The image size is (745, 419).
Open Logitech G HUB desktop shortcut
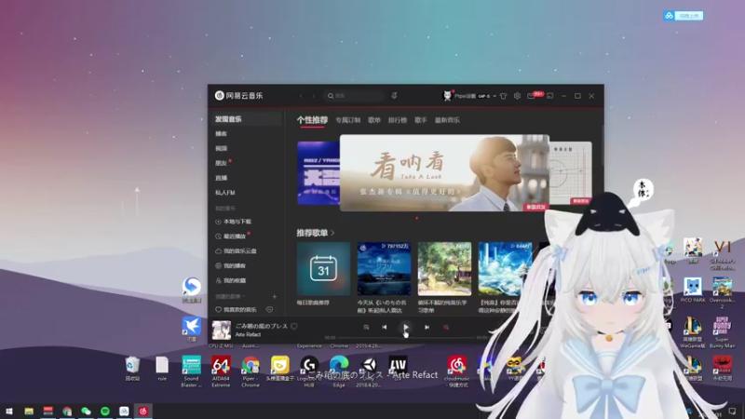[x=309, y=372]
